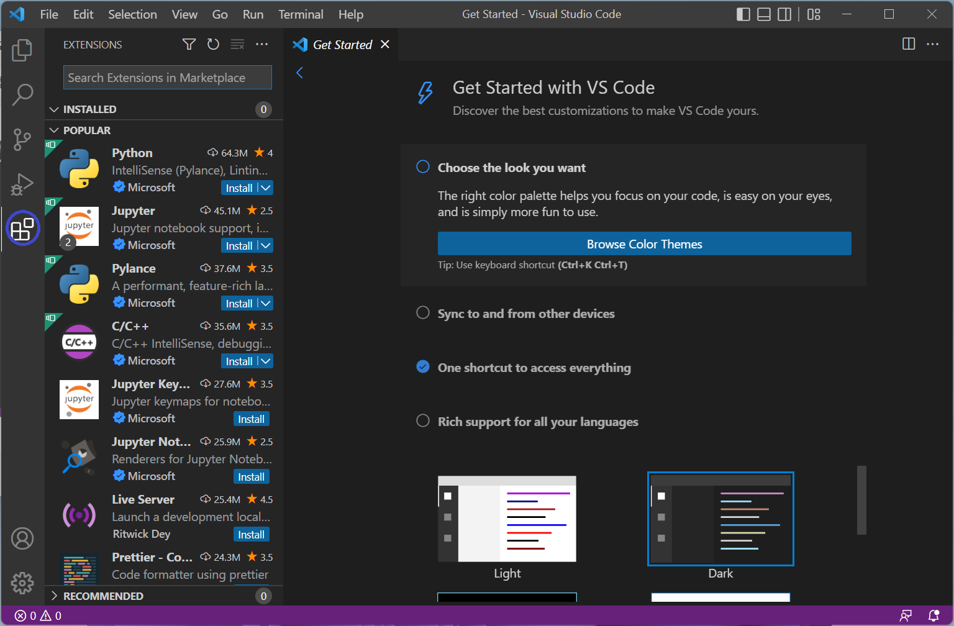Open the Explorer view in activity bar
The height and width of the screenshot is (626, 954).
(x=22, y=50)
